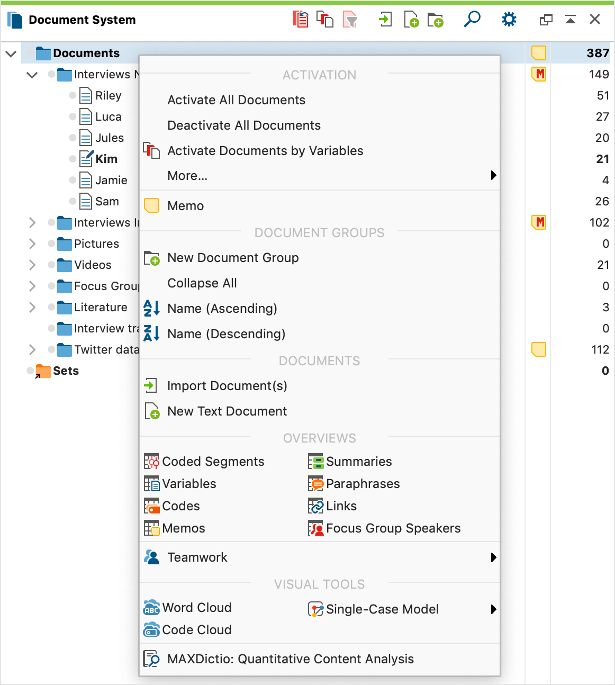Collapse the Documents tree chevron
The width and height of the screenshot is (615, 685).
11,53
